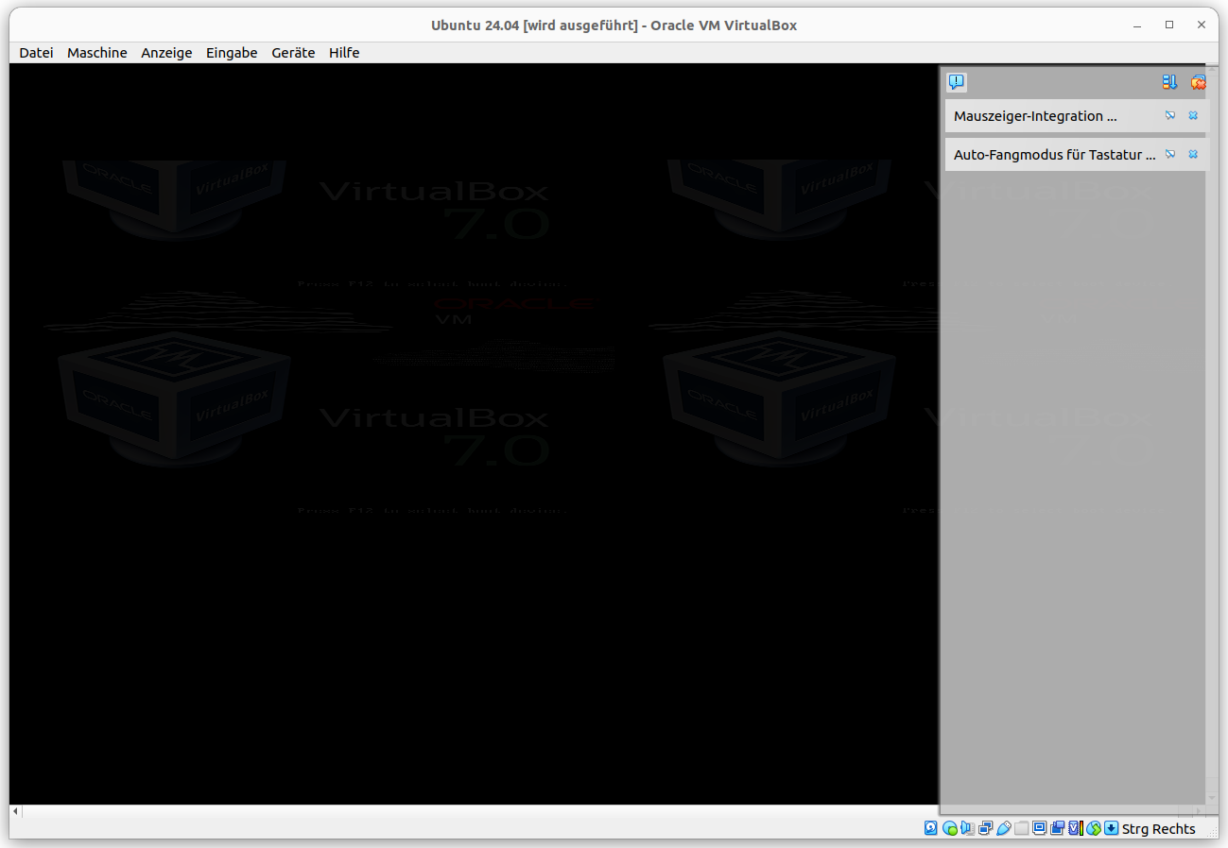Click the hard disk activity status icon
This screenshot has height=848, width=1228.
pos(930,828)
